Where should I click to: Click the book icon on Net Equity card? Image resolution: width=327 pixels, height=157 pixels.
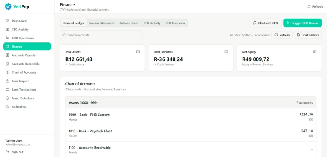(x=315, y=52)
